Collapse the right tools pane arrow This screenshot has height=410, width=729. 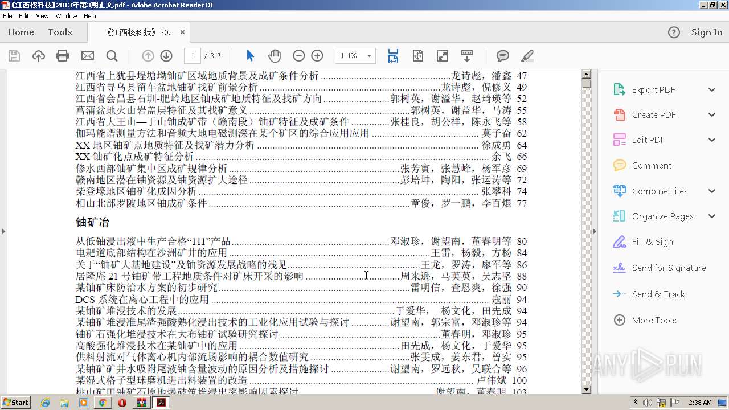click(x=595, y=231)
